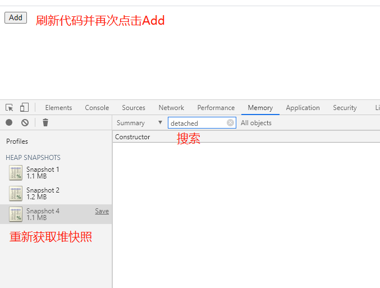Select the Memory tab
Image resolution: width=380 pixels, height=288 pixels.
(x=260, y=108)
